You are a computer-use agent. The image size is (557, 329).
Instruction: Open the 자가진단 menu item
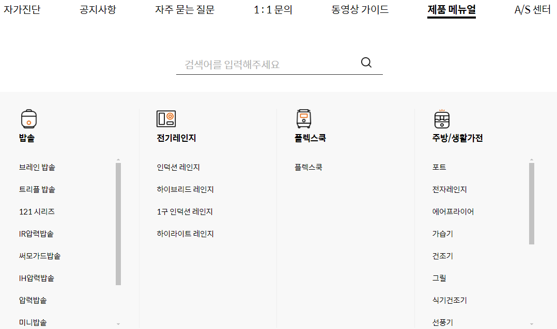point(22,9)
